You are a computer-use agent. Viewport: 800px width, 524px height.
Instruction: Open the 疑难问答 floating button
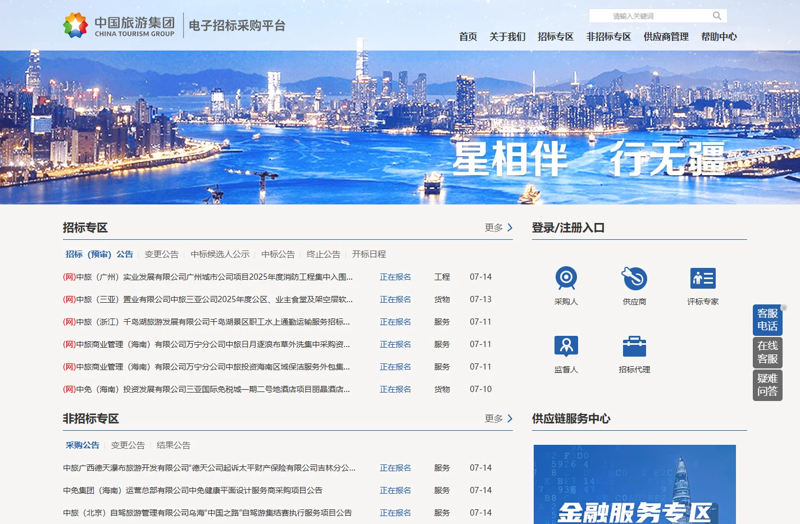[x=767, y=385]
